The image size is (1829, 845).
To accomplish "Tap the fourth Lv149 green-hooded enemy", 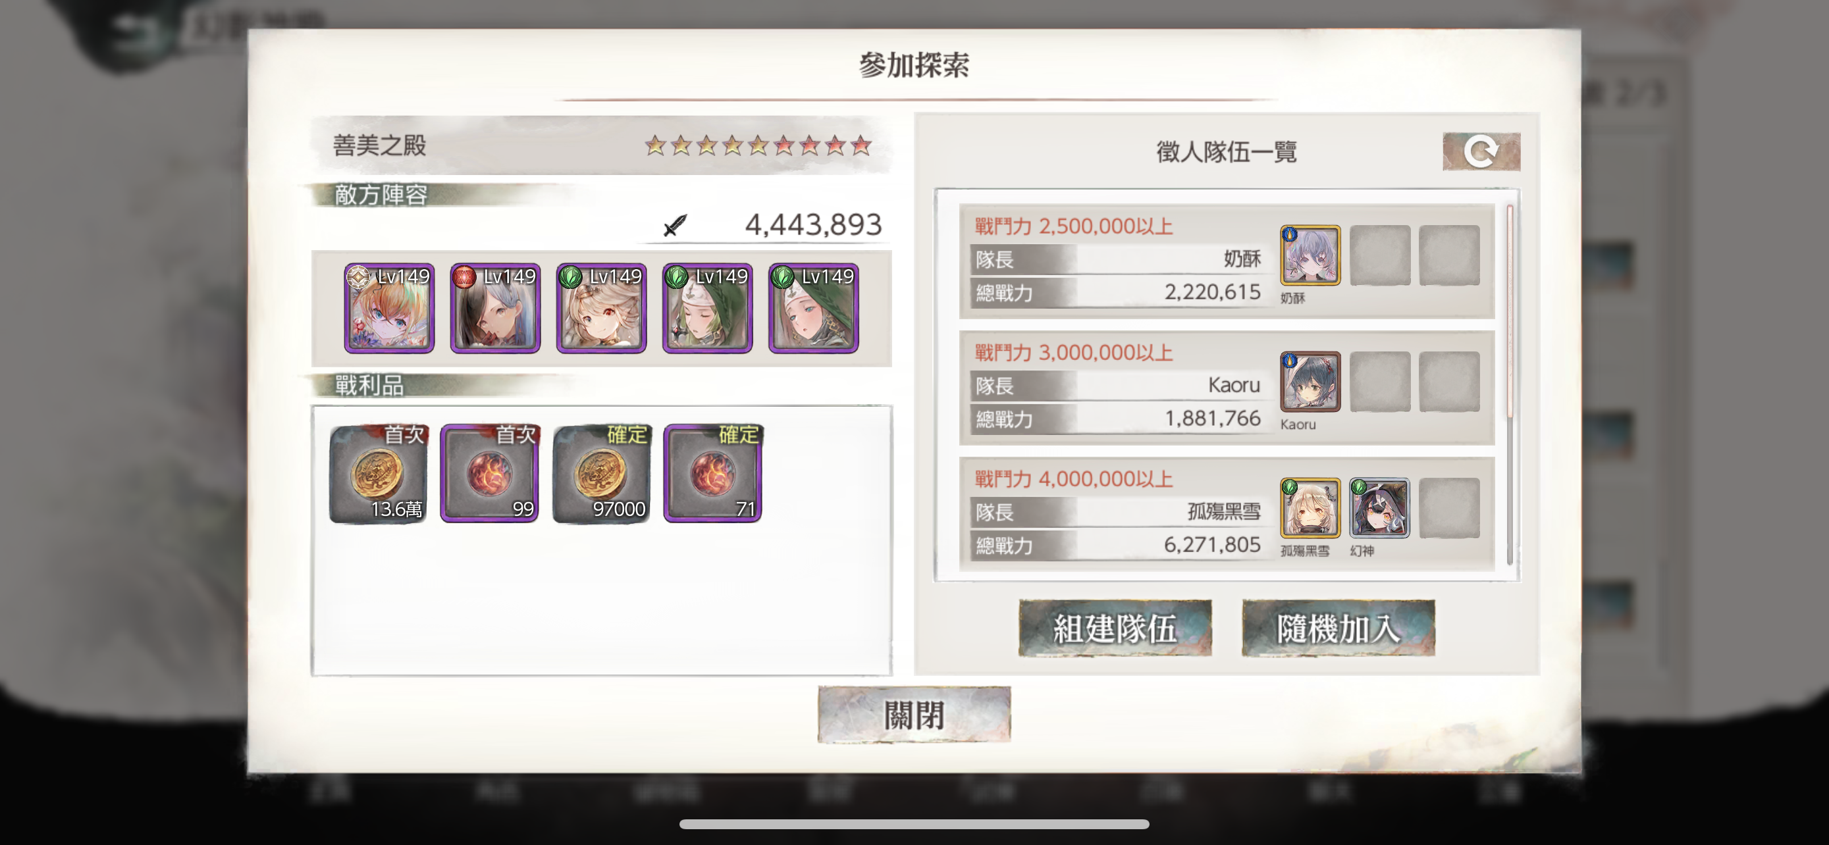I will [707, 308].
